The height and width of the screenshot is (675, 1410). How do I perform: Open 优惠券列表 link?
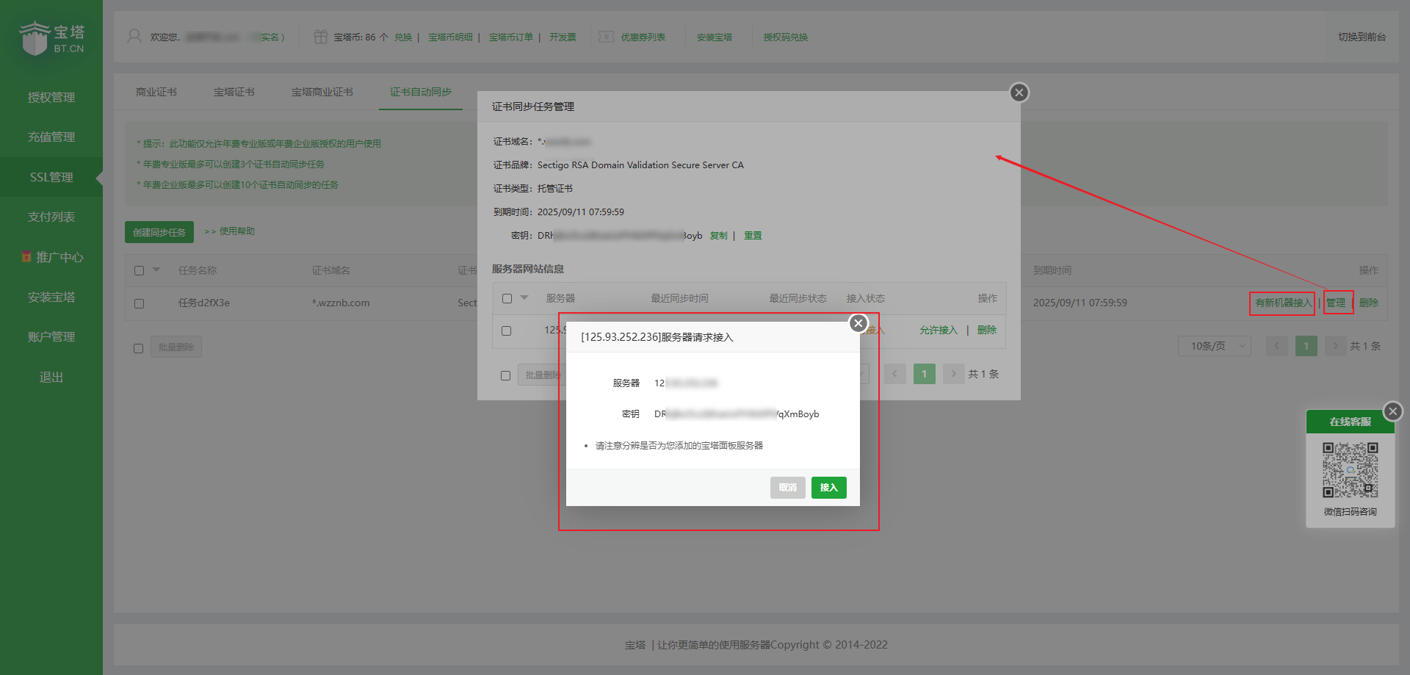click(643, 37)
